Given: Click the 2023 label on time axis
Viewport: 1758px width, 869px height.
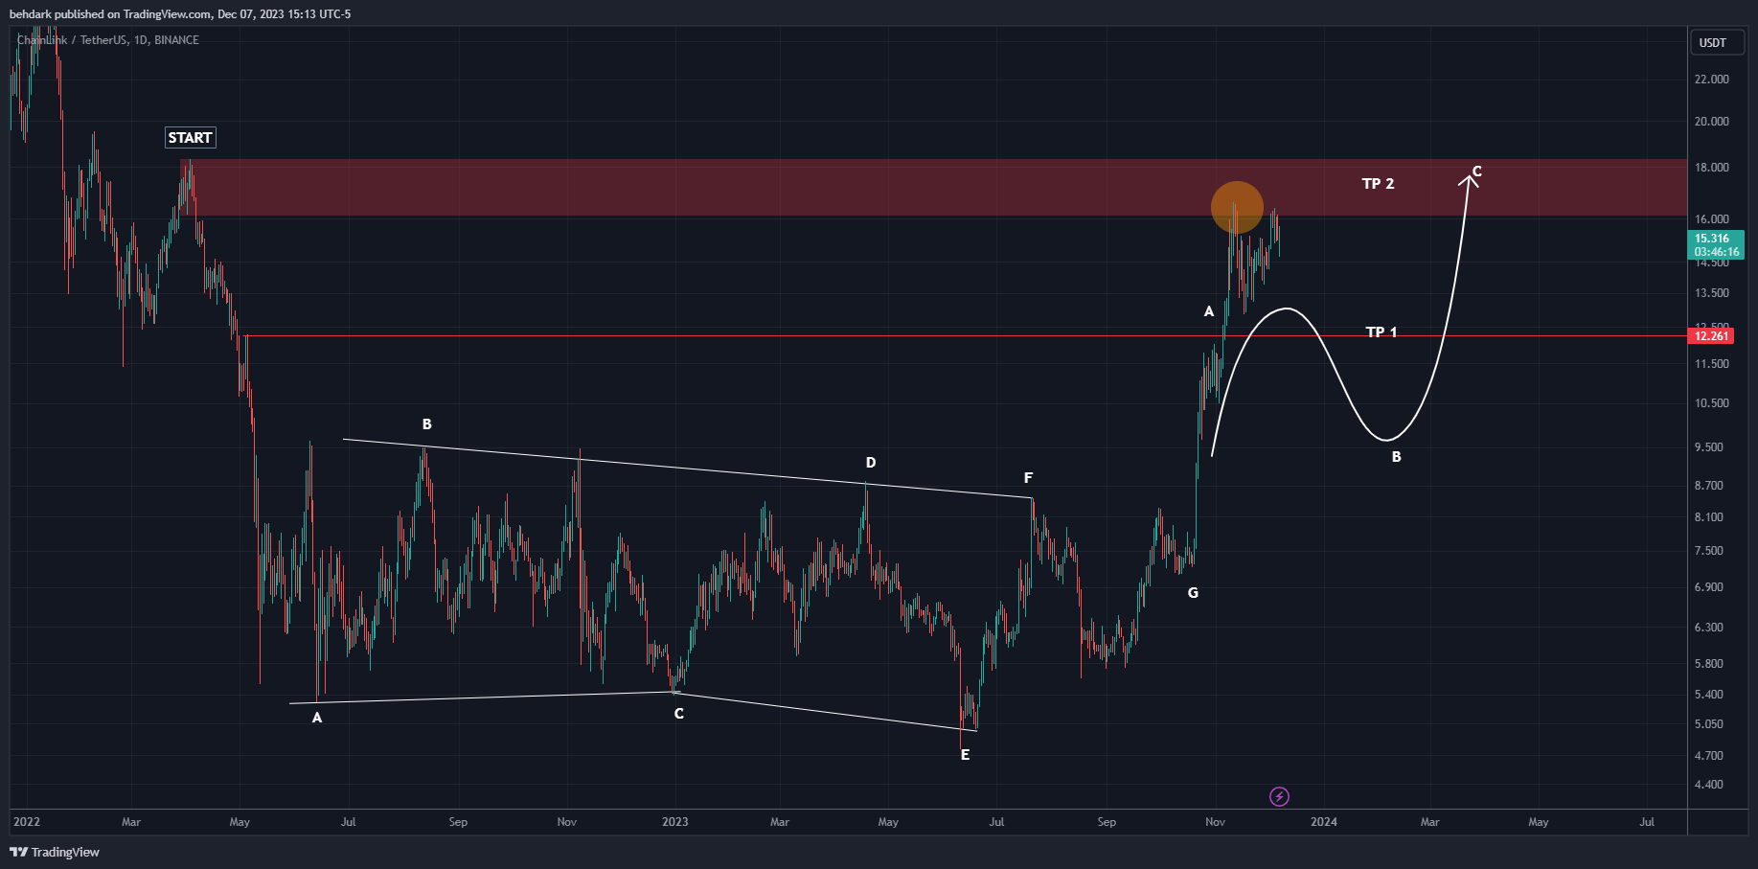Looking at the screenshot, I should pyautogui.click(x=675, y=822).
